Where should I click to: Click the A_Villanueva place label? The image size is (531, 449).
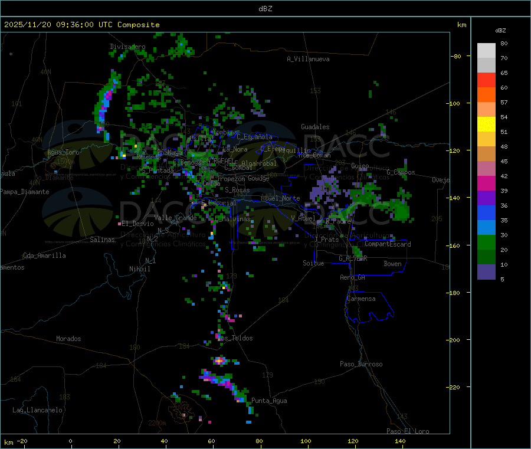308,59
